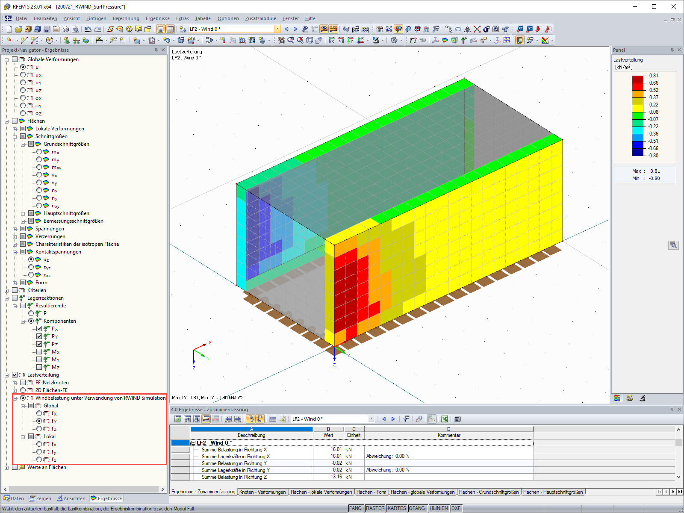Screen dimensions: 684x513
Task: Toggle the OFANG status bar button
Action: point(417,508)
